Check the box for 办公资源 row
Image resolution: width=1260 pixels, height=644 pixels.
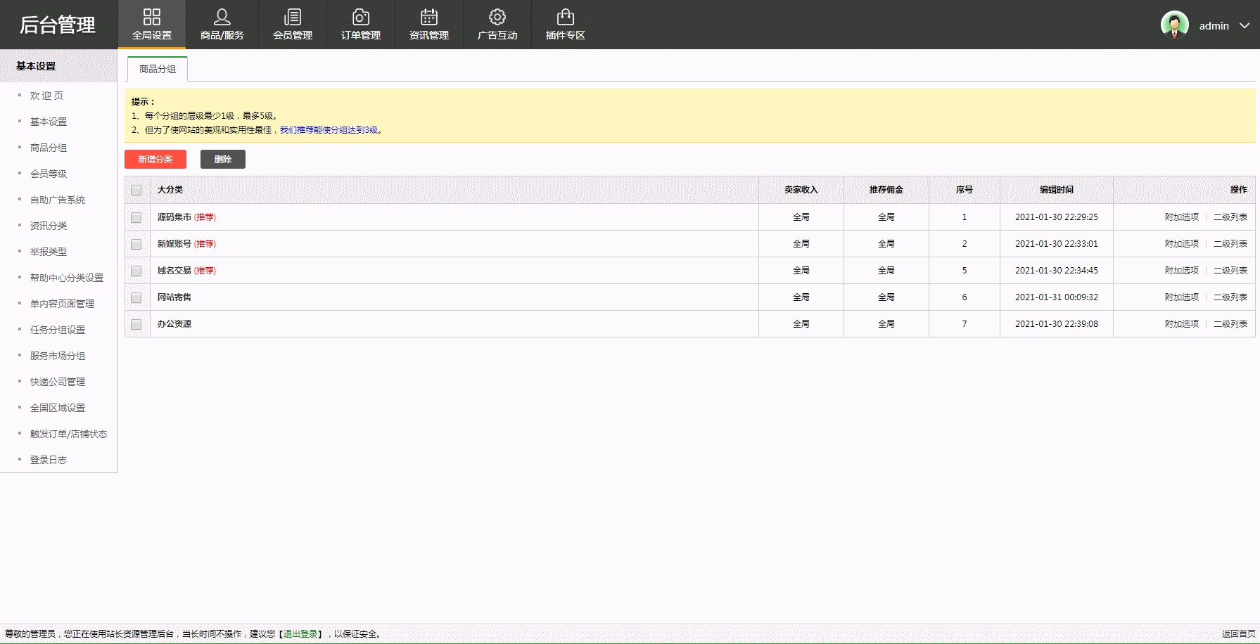pyautogui.click(x=136, y=324)
